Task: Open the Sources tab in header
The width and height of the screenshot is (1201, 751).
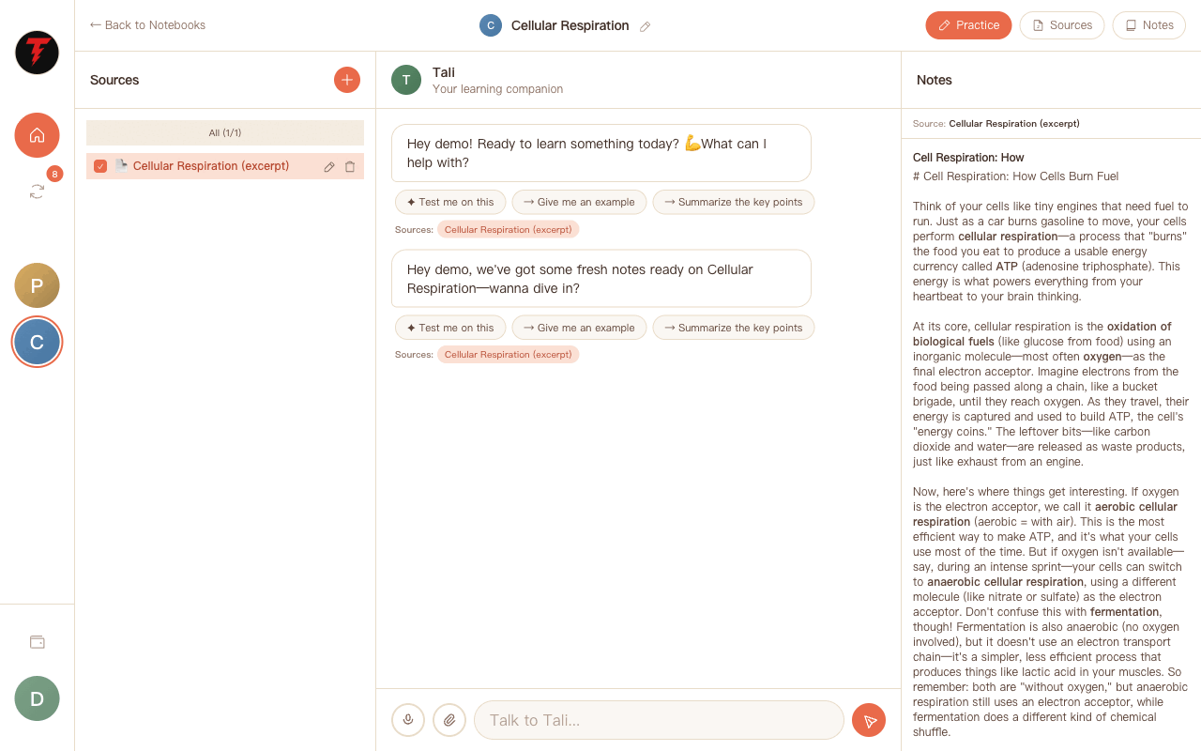Action: 1062,25
